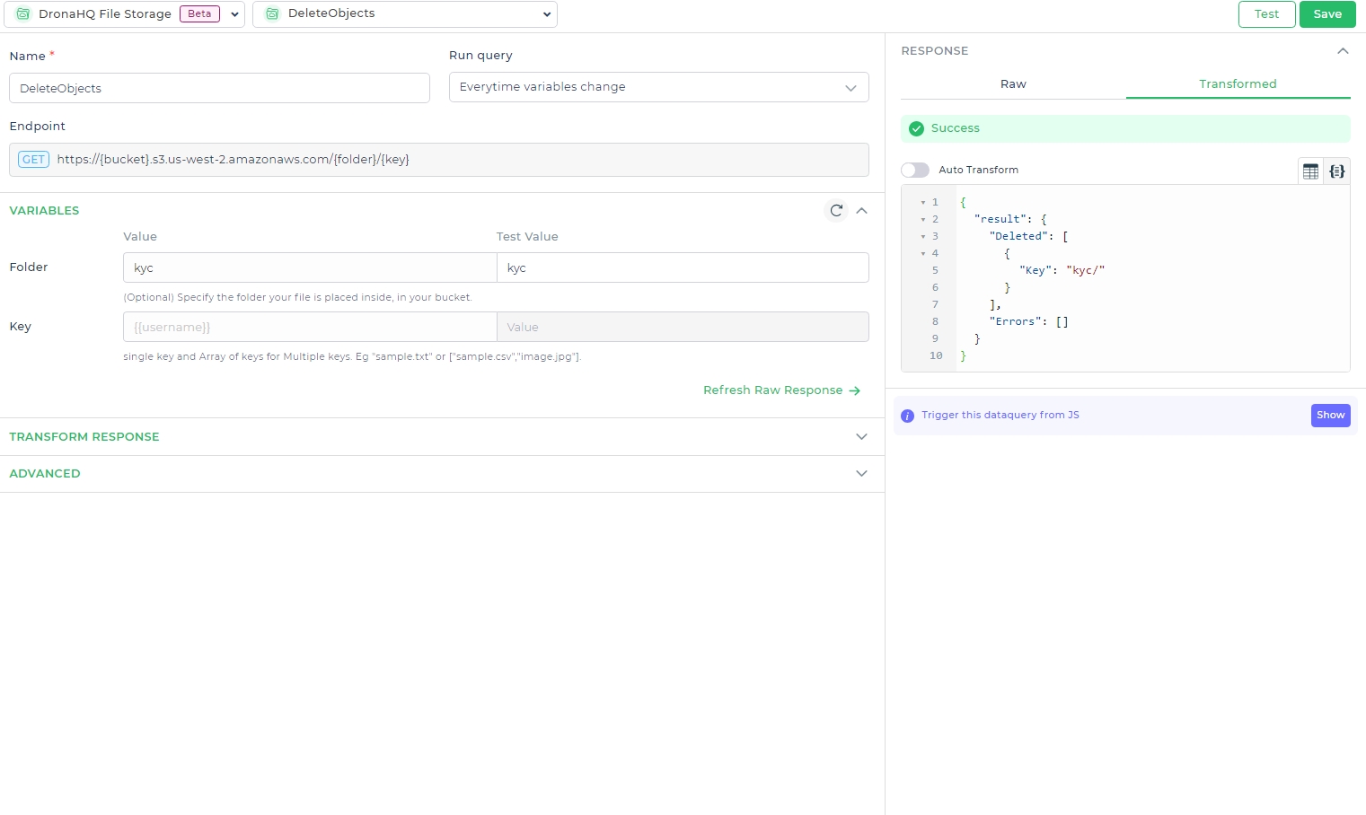Switch to the Transformed response tab
Screen dimensions: 1366x815
click(1238, 84)
